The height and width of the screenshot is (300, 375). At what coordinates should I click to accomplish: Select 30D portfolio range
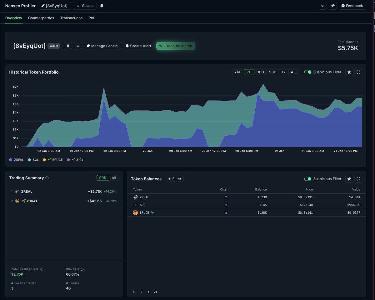pos(260,72)
